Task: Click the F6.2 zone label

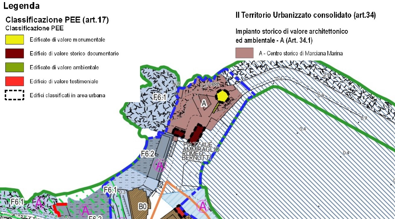Action: [148, 154]
